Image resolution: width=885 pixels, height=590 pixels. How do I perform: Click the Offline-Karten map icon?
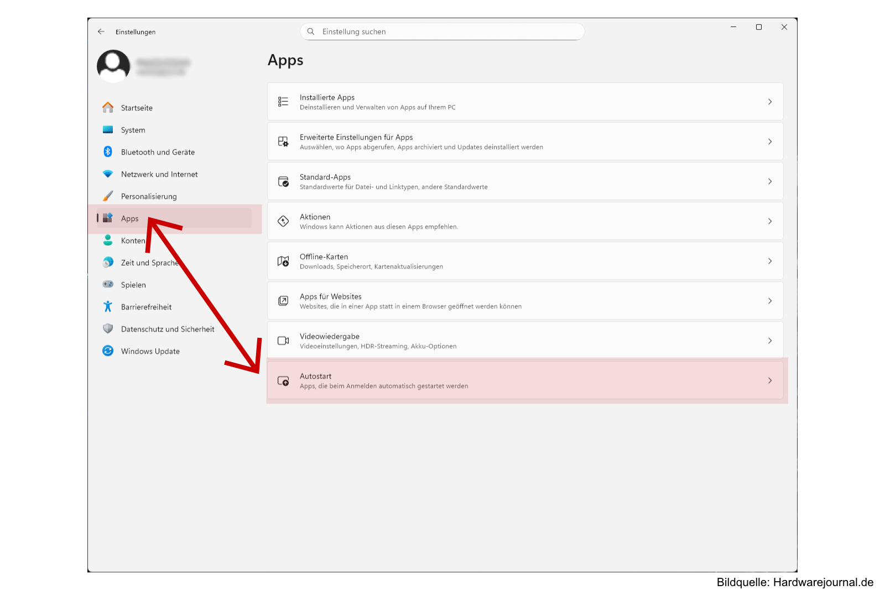pos(283,261)
